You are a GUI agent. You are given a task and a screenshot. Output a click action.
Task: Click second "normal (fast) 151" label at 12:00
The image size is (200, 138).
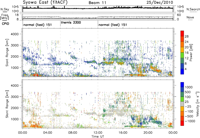[x=113, y=25]
